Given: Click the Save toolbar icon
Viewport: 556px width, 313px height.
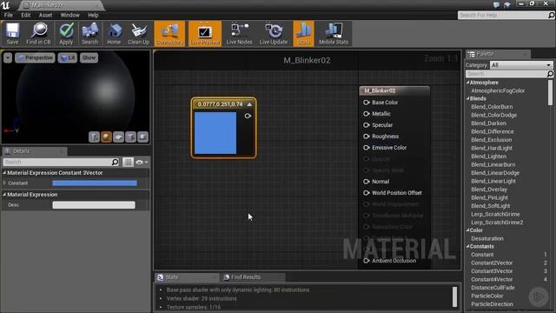Looking at the screenshot, I should tap(12, 34).
